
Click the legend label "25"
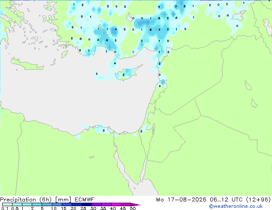83,208
